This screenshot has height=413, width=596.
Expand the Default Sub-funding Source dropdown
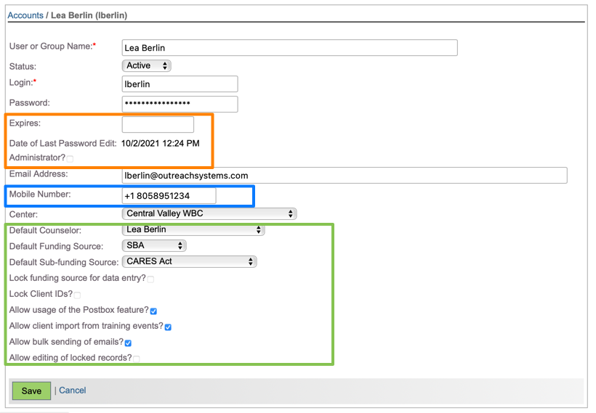coord(189,262)
